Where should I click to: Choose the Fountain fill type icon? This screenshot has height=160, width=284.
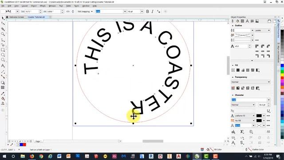coord(243,70)
